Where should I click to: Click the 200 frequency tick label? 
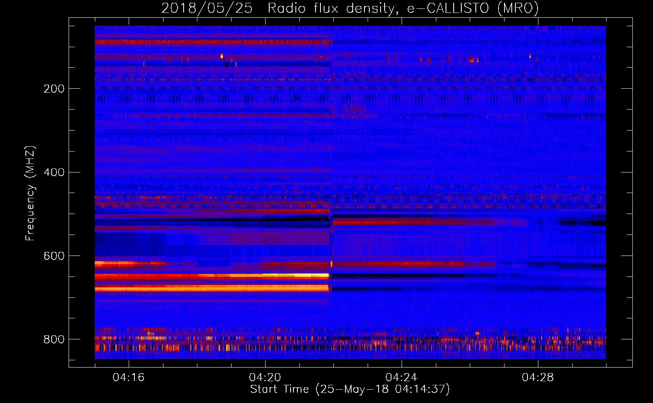tap(54, 89)
